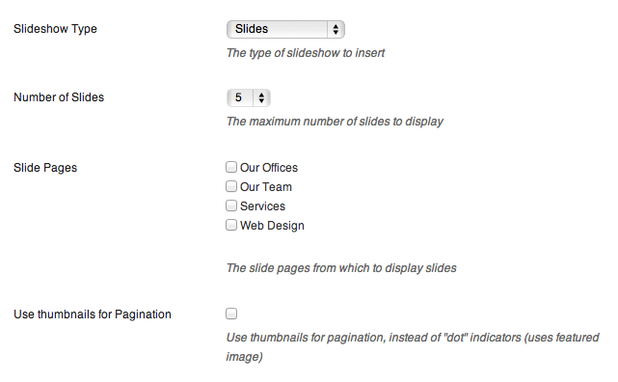The width and height of the screenshot is (618, 382).
Task: Toggle the Use thumbnails for Pagination checkbox
Action: pos(231,314)
